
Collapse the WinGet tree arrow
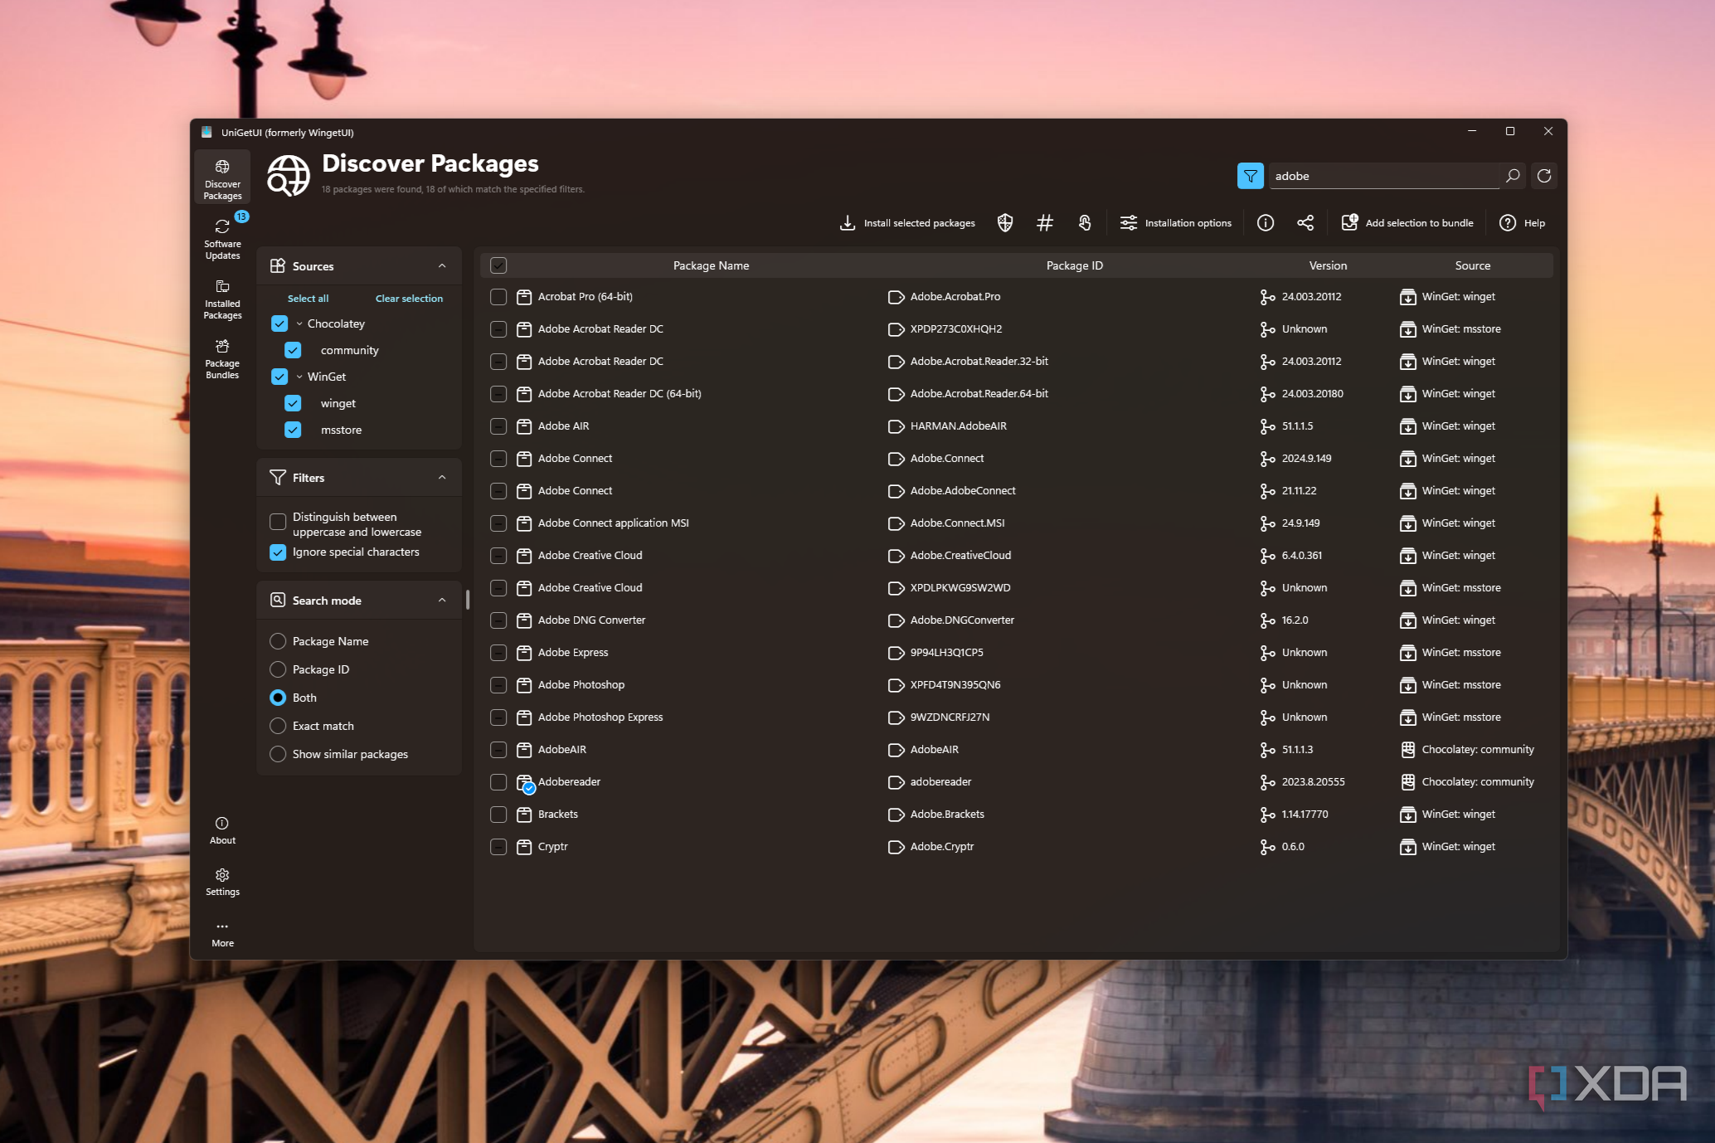pos(299,377)
